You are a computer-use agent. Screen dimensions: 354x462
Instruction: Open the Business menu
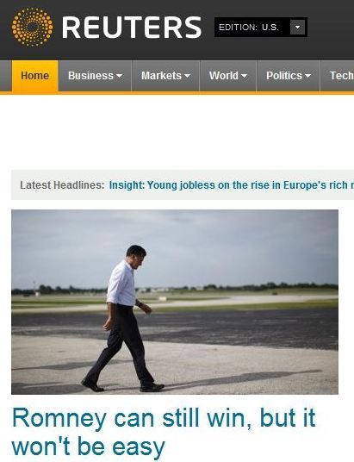tap(95, 76)
